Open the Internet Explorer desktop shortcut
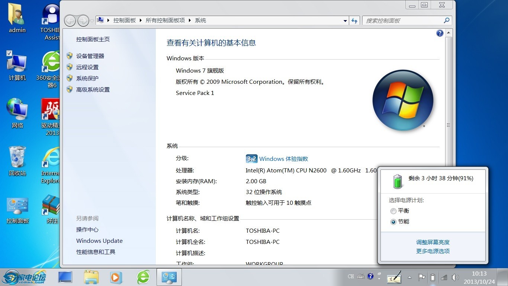Image resolution: width=508 pixels, height=286 pixels. (x=51, y=165)
